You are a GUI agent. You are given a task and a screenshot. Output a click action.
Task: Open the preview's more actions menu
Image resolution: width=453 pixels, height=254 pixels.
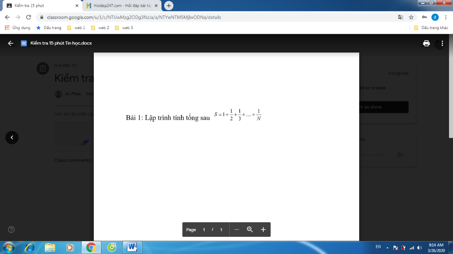[x=442, y=43]
